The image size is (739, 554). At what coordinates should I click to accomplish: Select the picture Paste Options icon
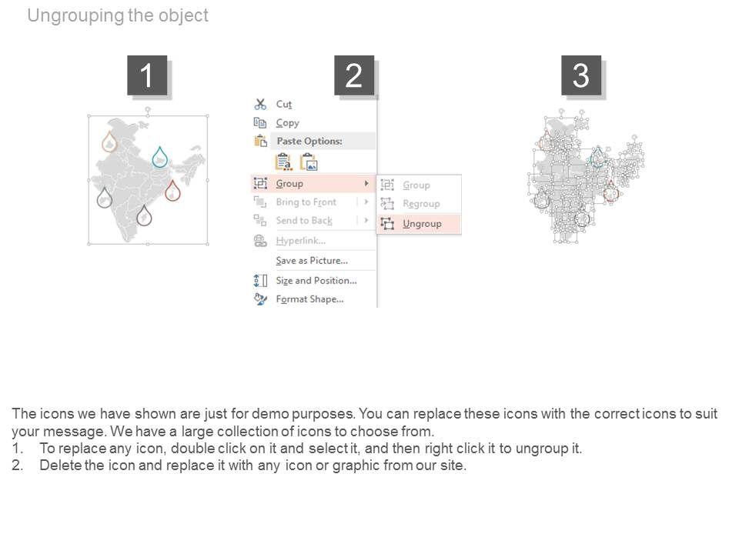(x=309, y=162)
